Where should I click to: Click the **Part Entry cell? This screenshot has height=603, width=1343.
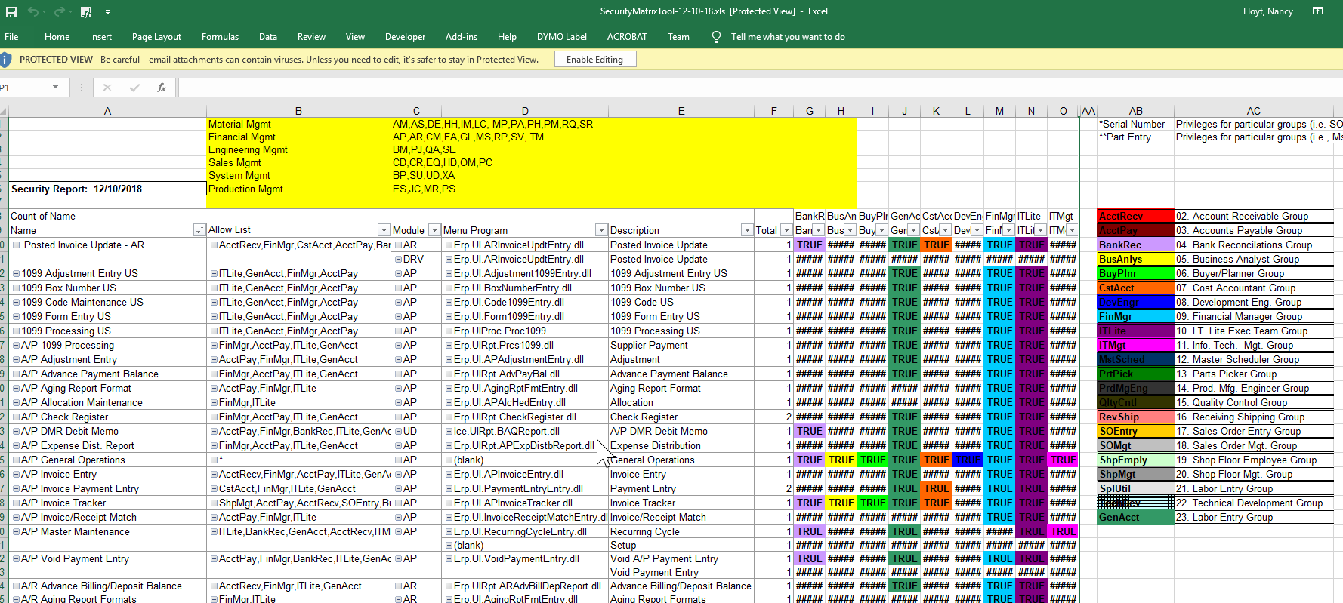(x=1135, y=137)
